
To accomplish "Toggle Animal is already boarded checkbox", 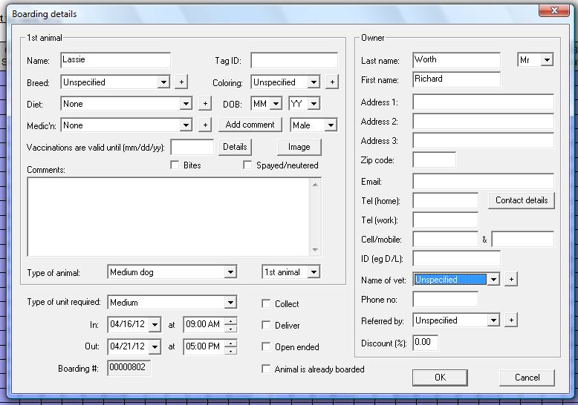I will tap(266, 369).
